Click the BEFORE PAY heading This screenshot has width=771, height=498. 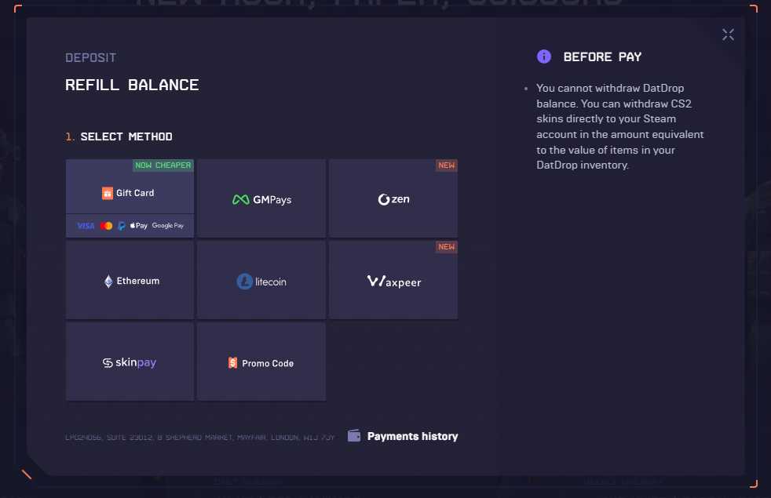(x=602, y=57)
